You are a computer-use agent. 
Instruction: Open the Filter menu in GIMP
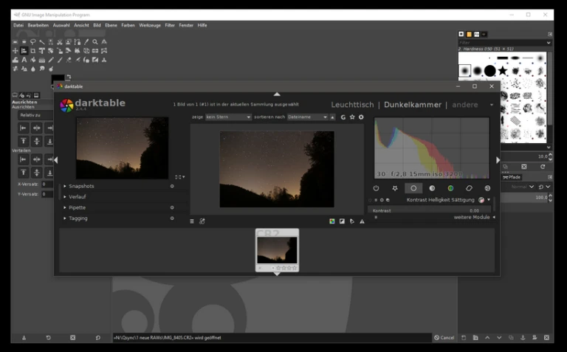(x=170, y=25)
